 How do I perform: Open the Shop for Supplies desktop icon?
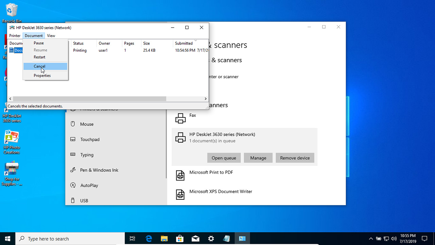[12, 174]
